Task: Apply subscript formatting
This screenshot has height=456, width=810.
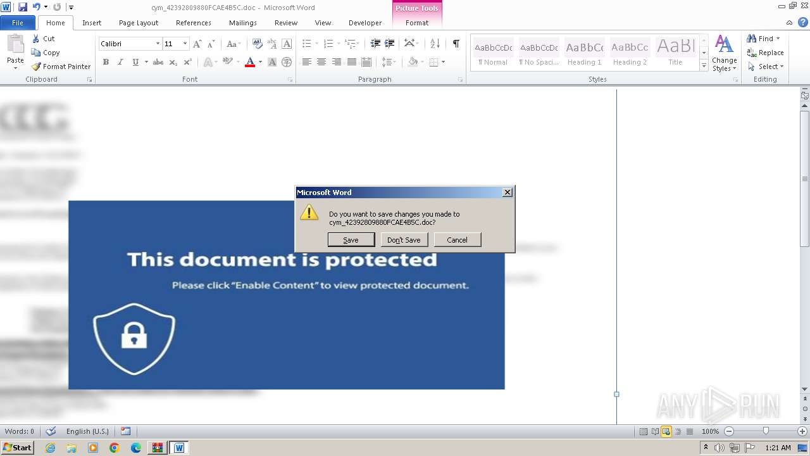Action: [173, 62]
